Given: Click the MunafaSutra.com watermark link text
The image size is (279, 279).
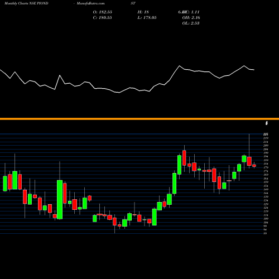Looking at the screenshot, I should coord(90,3).
